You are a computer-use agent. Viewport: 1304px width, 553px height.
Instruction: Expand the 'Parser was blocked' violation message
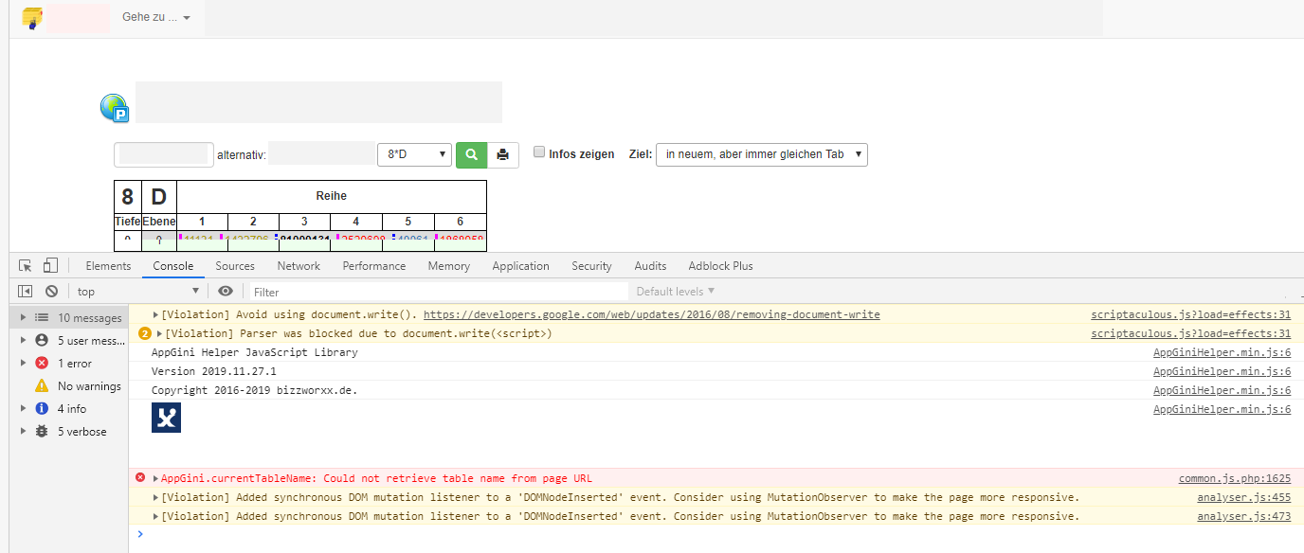coord(159,333)
